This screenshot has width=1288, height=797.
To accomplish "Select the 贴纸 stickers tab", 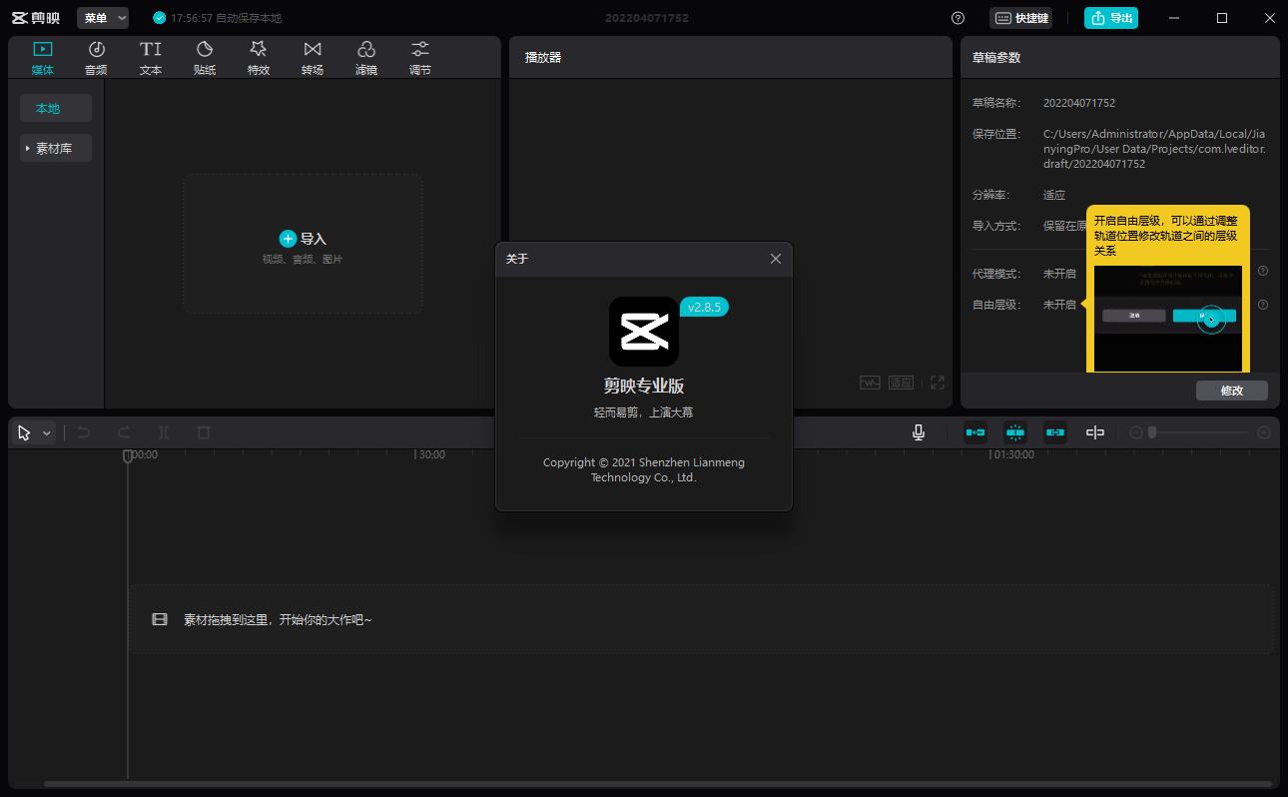I will (x=205, y=58).
